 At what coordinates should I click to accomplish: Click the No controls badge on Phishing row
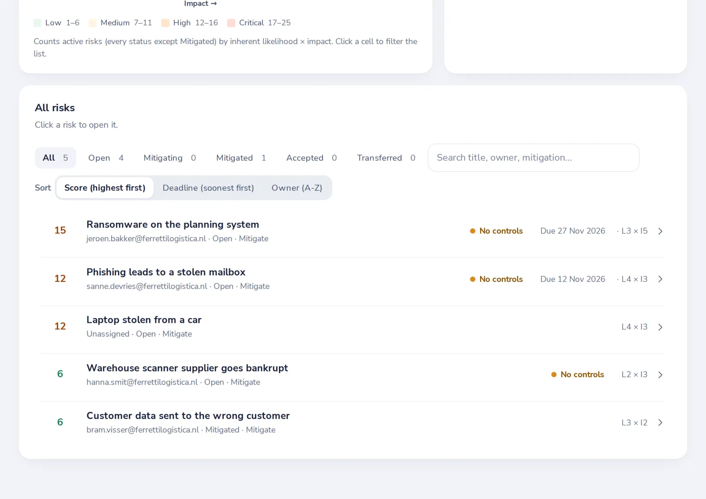496,279
